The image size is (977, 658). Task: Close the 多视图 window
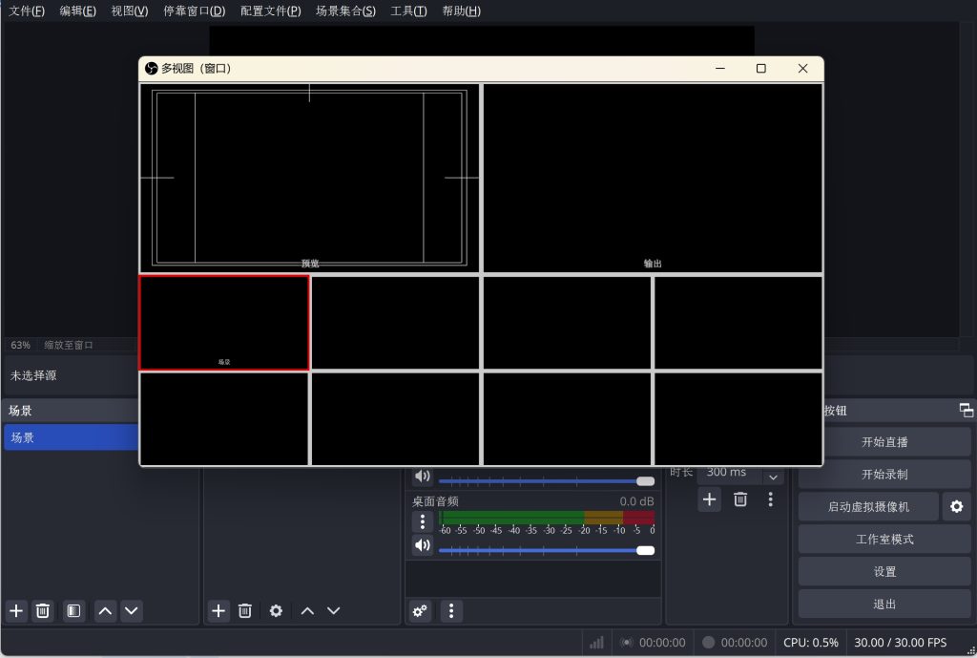(802, 68)
